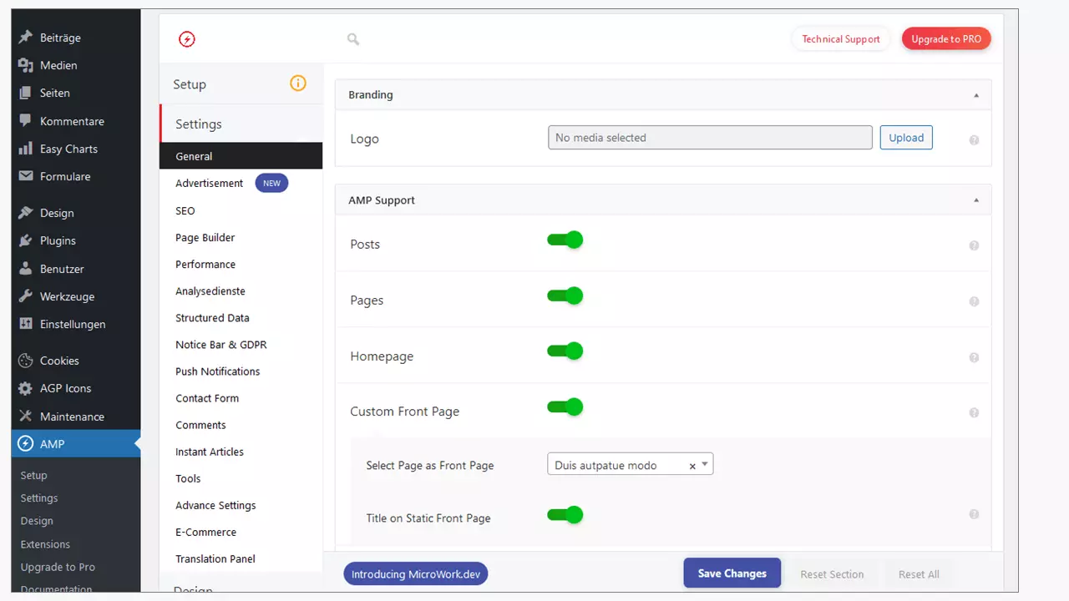Collapse the Branding section arrow
The image size is (1069, 601).
click(975, 95)
